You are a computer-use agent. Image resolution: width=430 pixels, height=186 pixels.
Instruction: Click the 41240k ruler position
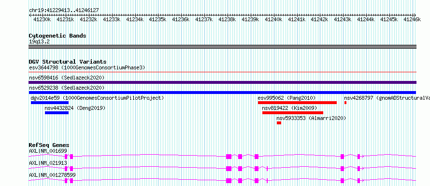coord(273,19)
